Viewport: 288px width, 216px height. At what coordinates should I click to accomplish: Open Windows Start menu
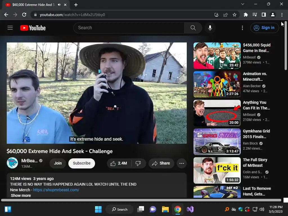[x=98, y=209]
